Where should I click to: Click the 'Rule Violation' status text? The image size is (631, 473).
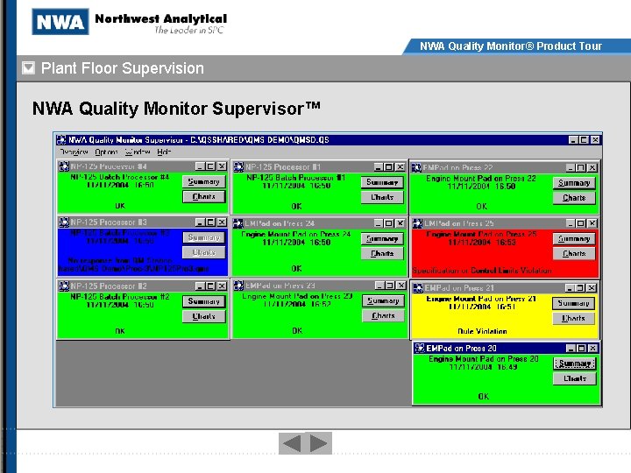pyautogui.click(x=482, y=331)
